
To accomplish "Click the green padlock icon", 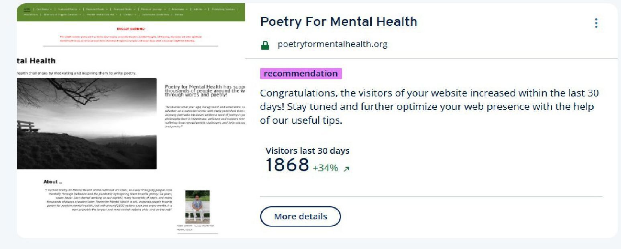I will click(x=265, y=45).
